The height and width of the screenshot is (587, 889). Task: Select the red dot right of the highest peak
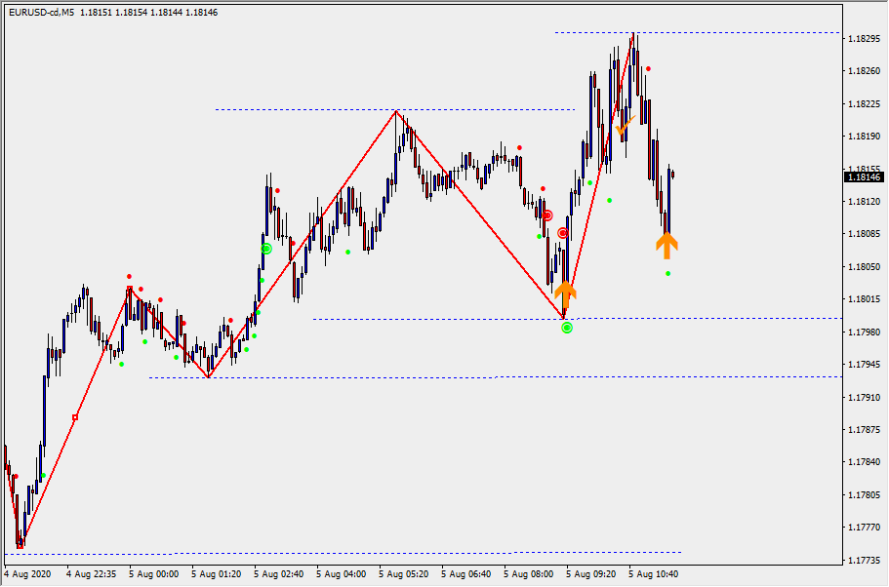(649, 68)
